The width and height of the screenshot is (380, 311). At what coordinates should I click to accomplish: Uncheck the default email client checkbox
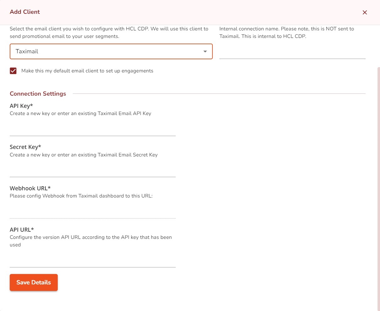pos(13,71)
